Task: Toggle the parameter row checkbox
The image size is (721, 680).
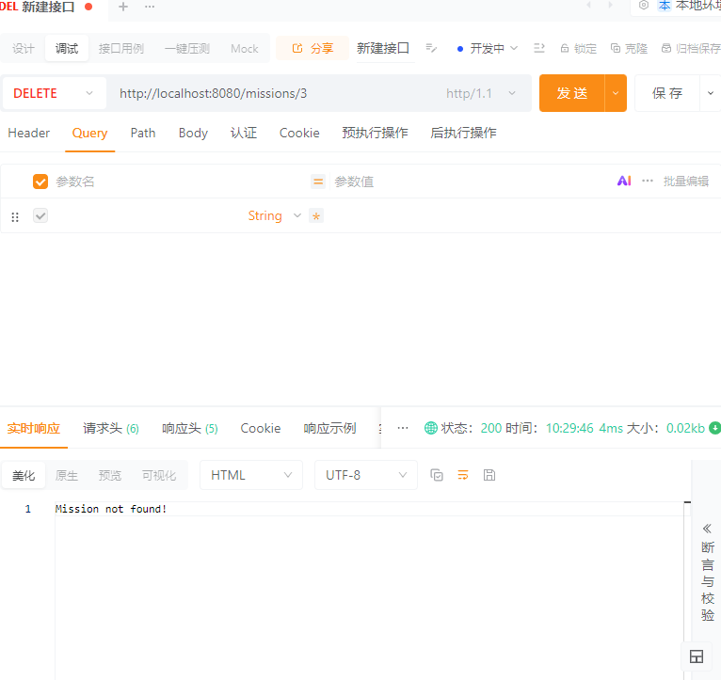Action: coord(40,215)
